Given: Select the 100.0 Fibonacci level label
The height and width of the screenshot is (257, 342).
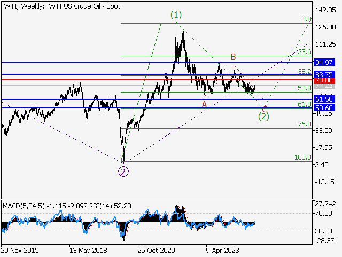Looking at the screenshot, I should tap(302, 157).
